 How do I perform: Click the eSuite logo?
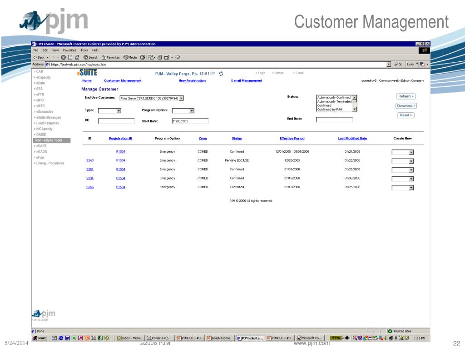coord(87,72)
